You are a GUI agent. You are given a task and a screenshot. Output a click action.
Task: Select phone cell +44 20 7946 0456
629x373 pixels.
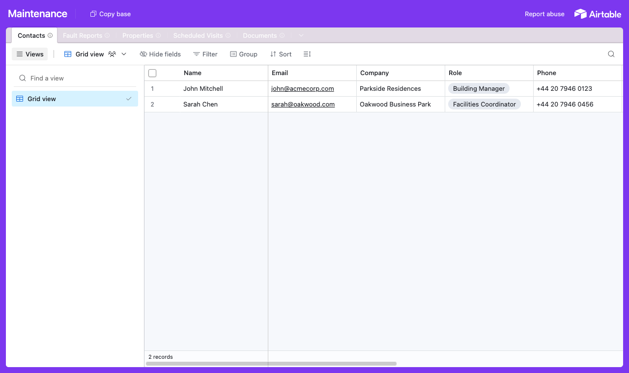(x=578, y=105)
